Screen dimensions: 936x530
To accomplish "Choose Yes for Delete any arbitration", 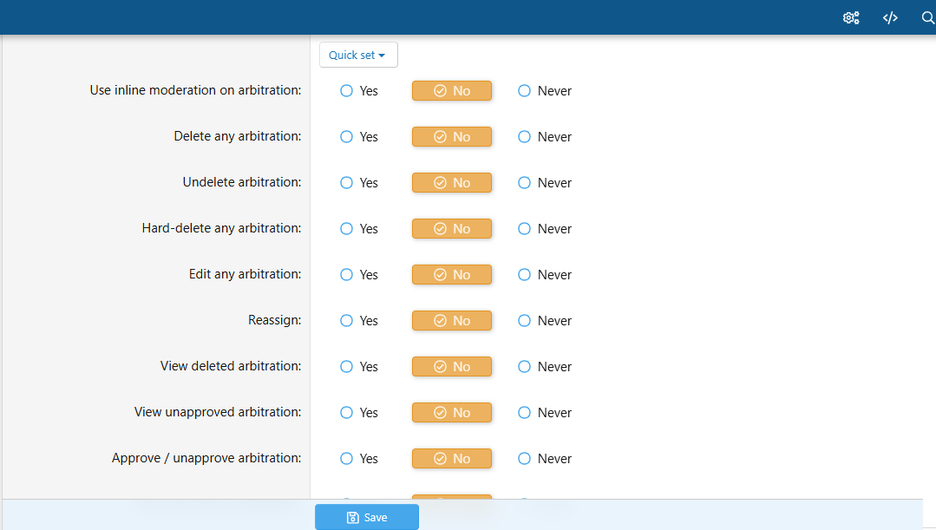I will [x=347, y=137].
